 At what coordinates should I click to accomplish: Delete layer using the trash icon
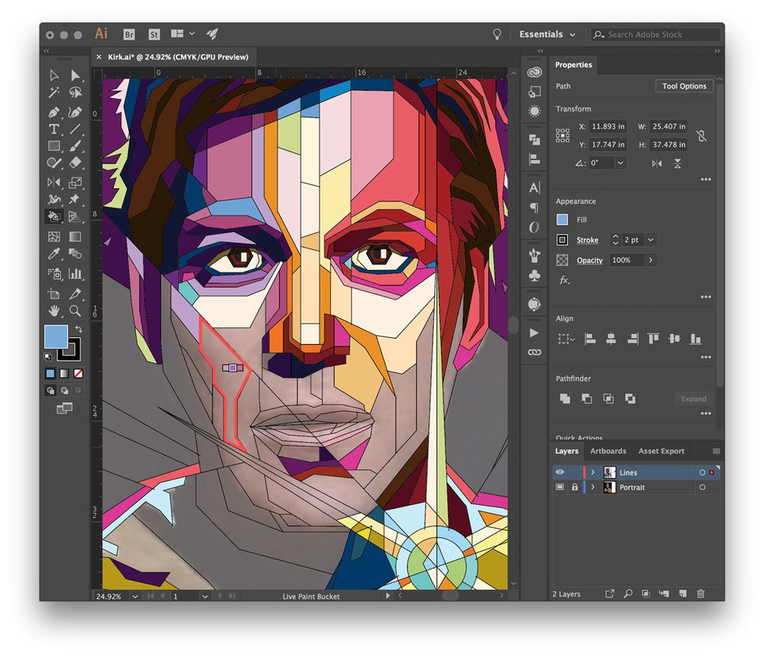click(x=701, y=593)
